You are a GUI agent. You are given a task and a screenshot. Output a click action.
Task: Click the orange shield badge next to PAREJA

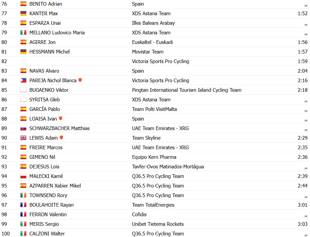pyautogui.click(x=80, y=80)
